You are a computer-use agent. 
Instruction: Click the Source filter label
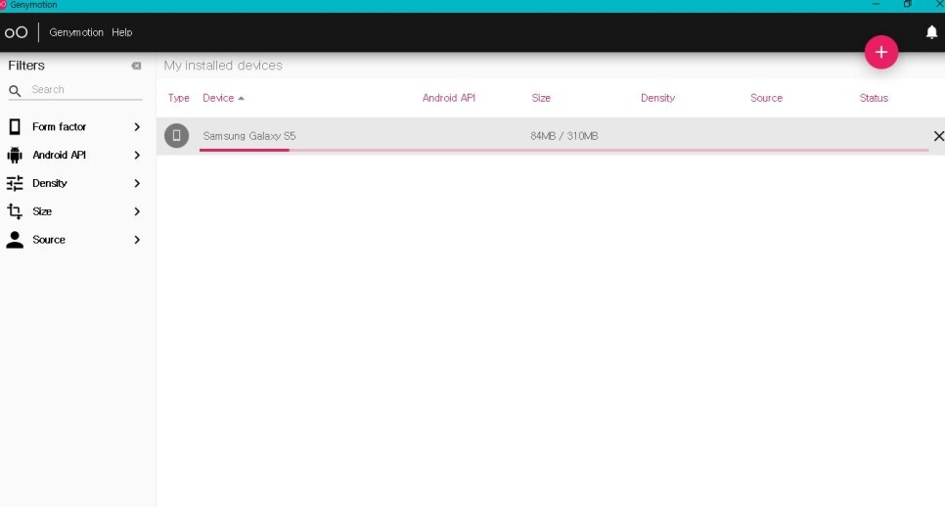(x=49, y=240)
